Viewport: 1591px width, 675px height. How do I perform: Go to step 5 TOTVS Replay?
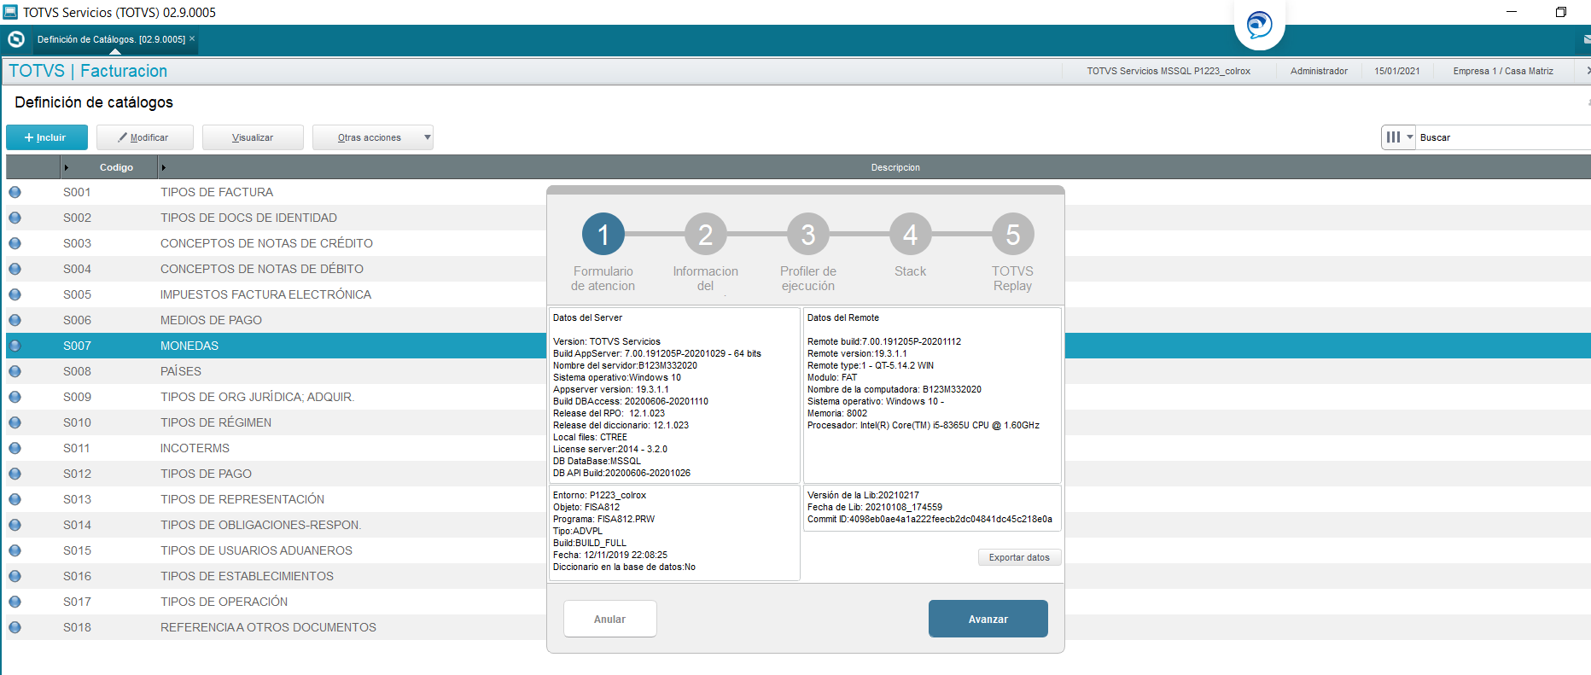1013,234
